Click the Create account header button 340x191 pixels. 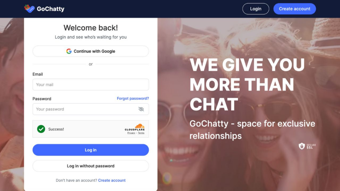(295, 9)
